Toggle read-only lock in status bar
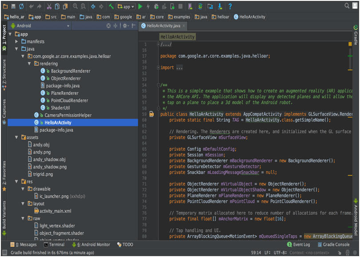The height and width of the screenshot is (257, 360). 340,253
